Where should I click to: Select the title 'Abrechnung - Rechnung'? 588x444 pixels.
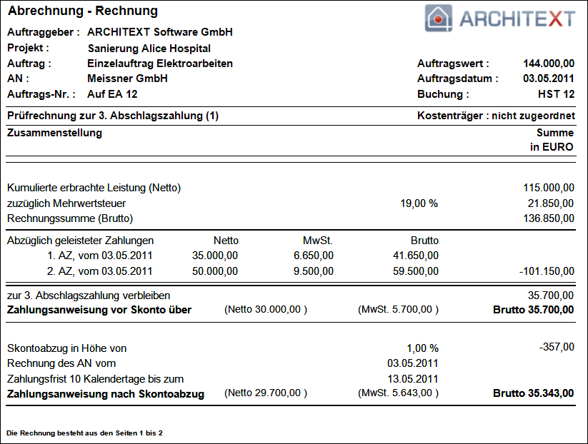pos(83,11)
